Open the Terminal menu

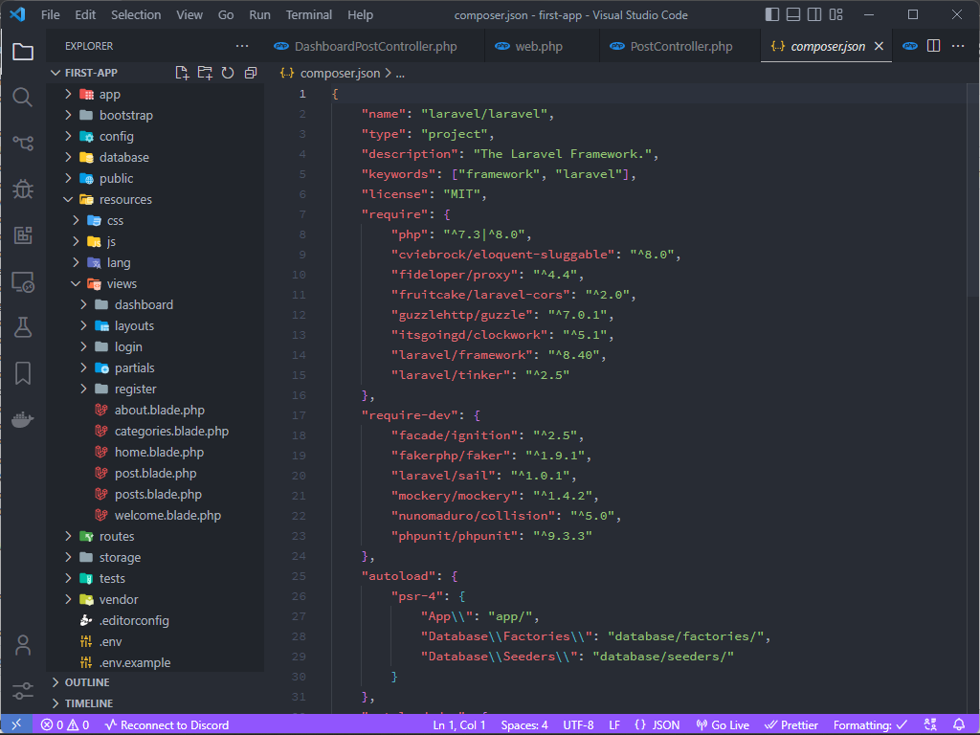click(x=308, y=14)
